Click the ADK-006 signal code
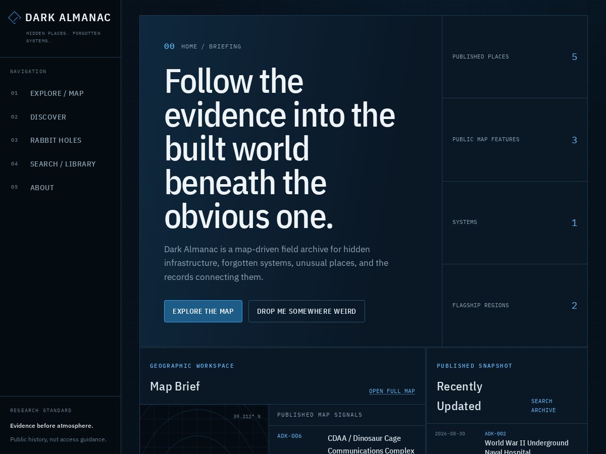The width and height of the screenshot is (606, 454). pyautogui.click(x=289, y=436)
